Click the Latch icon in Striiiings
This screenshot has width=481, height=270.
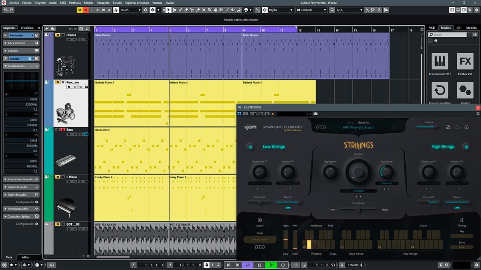[x=260, y=220]
